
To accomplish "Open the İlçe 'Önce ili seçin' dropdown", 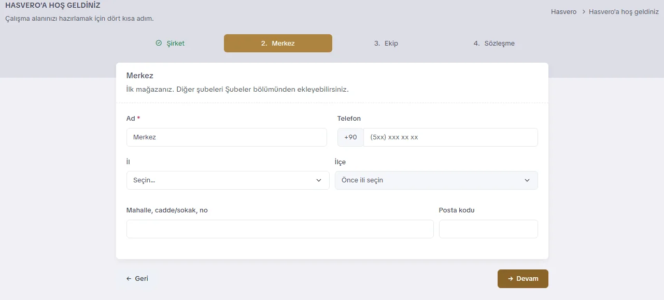I will click(x=436, y=180).
